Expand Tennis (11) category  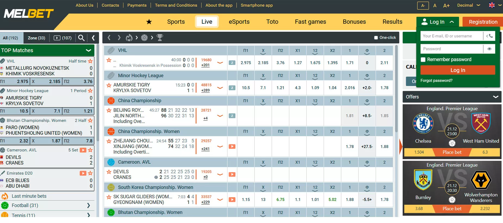click(x=88, y=215)
